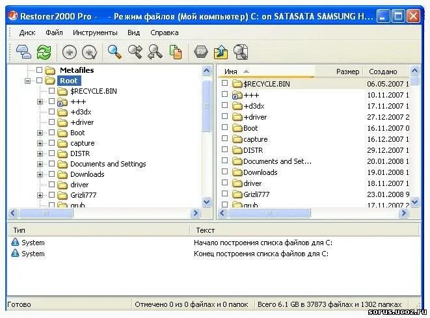Click the Текст log column header
Screen dimensions: 430x318
click(x=304, y=230)
